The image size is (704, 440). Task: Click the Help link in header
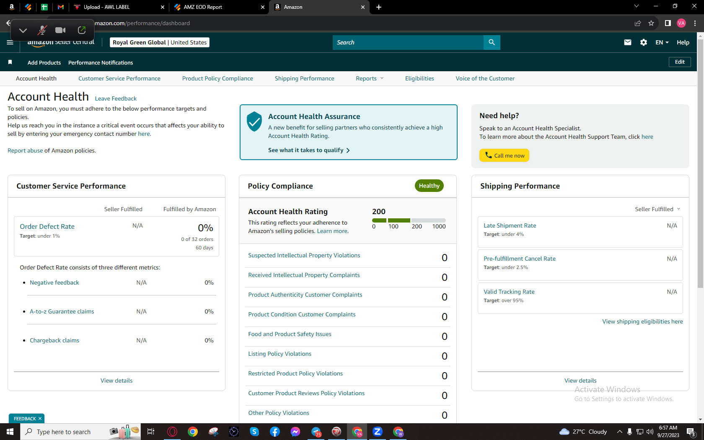[683, 42]
